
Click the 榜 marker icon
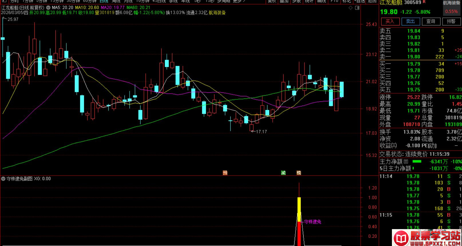(299, 173)
